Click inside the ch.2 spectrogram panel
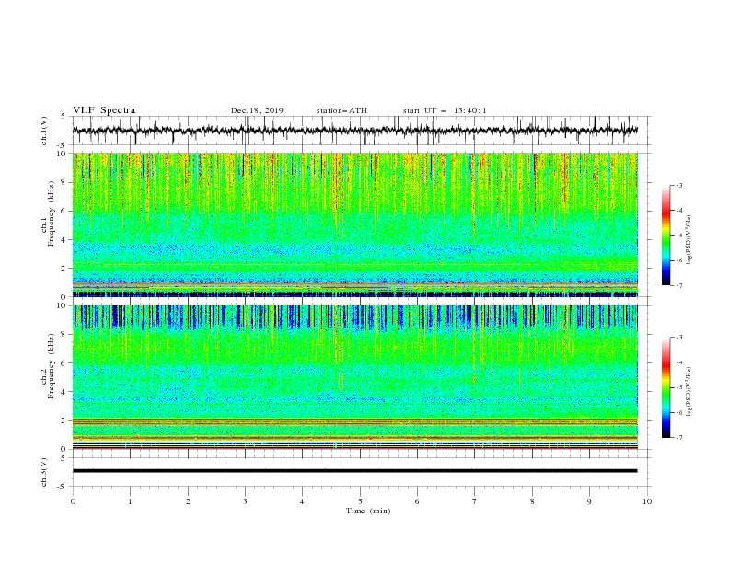The height and width of the screenshot is (563, 729). [354, 377]
